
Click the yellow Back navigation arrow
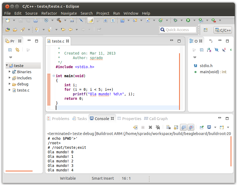coord(70,30)
